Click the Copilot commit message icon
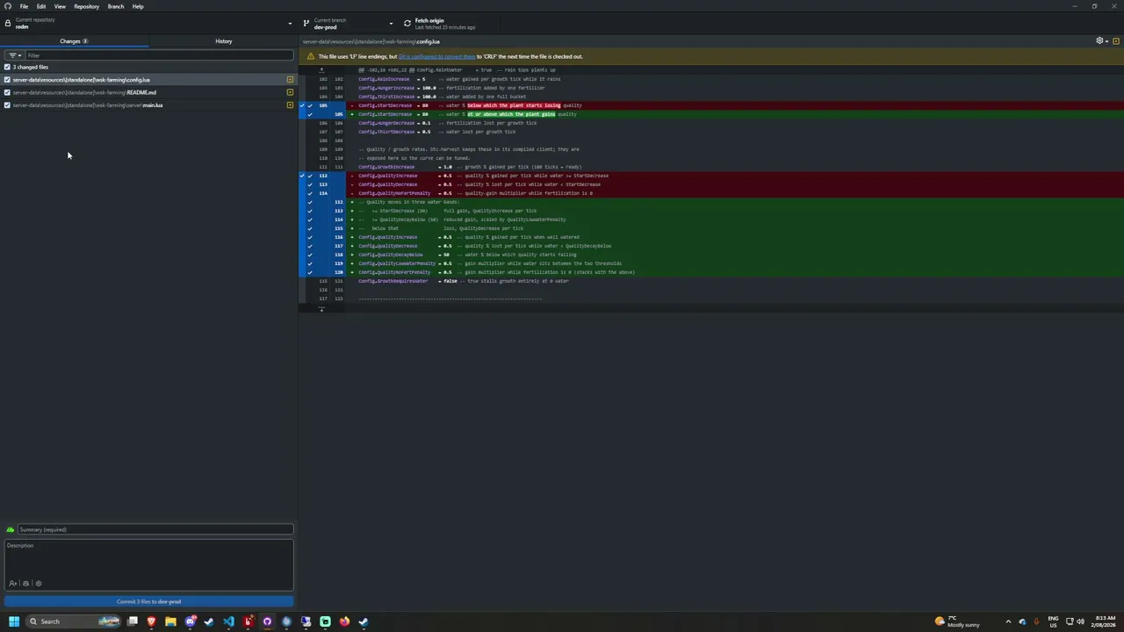The width and height of the screenshot is (1124, 632). (x=25, y=584)
